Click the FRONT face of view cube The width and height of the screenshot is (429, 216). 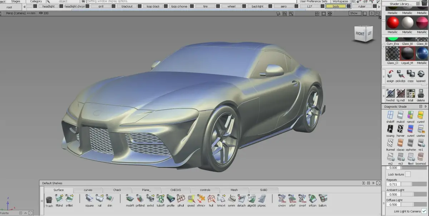click(360, 34)
